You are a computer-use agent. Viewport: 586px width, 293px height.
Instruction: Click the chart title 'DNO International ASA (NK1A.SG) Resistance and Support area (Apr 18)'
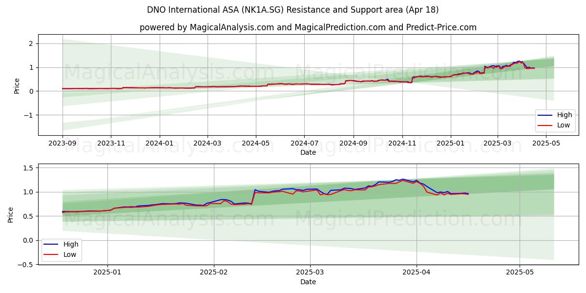coord(293,10)
